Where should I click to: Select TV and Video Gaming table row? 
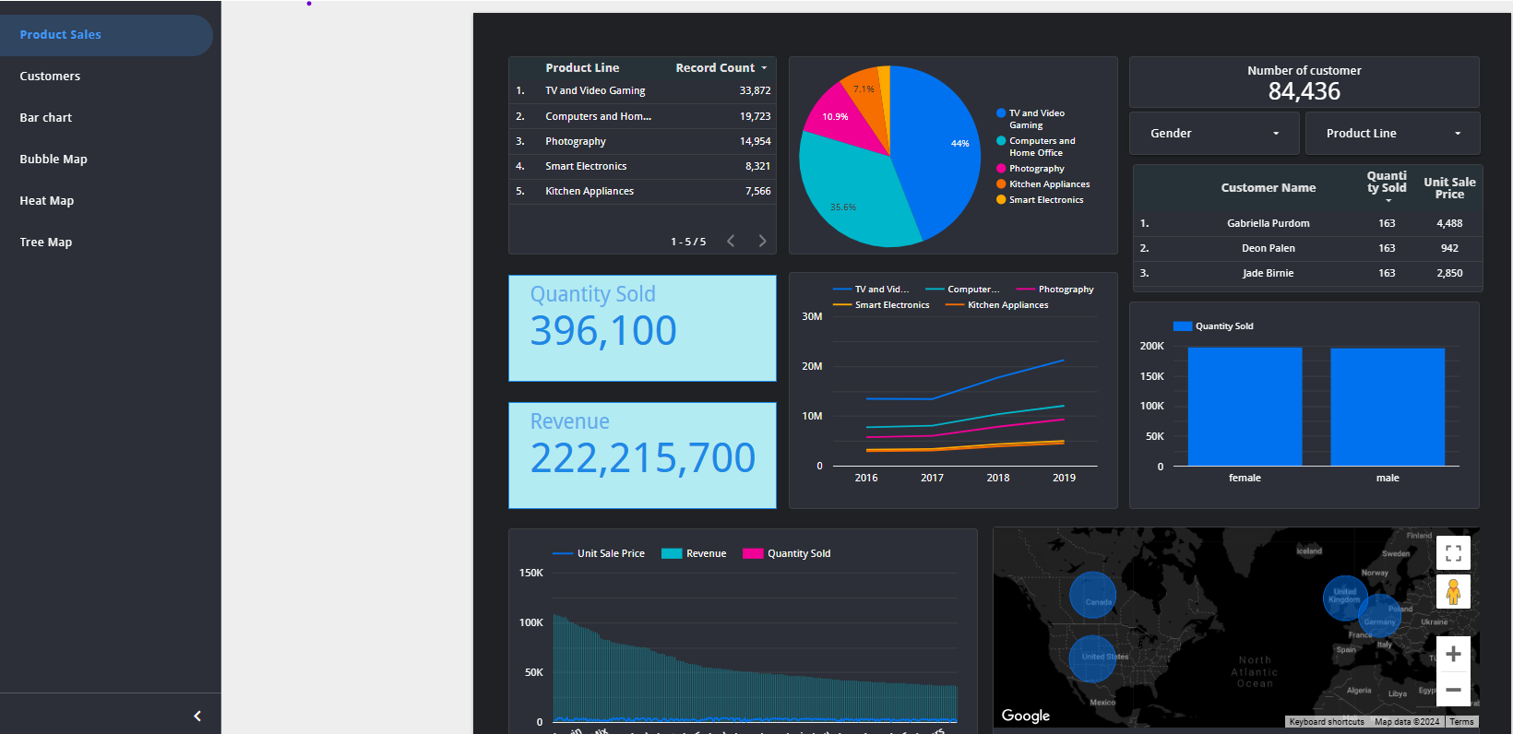point(642,91)
